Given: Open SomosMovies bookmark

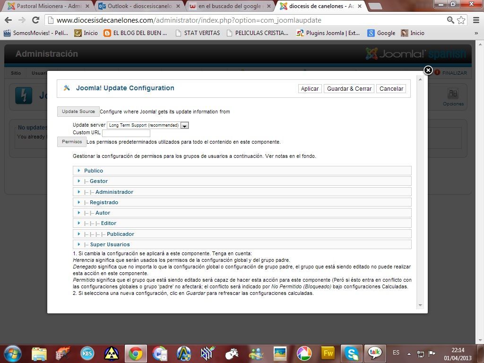Looking at the screenshot, I should 36,33.
